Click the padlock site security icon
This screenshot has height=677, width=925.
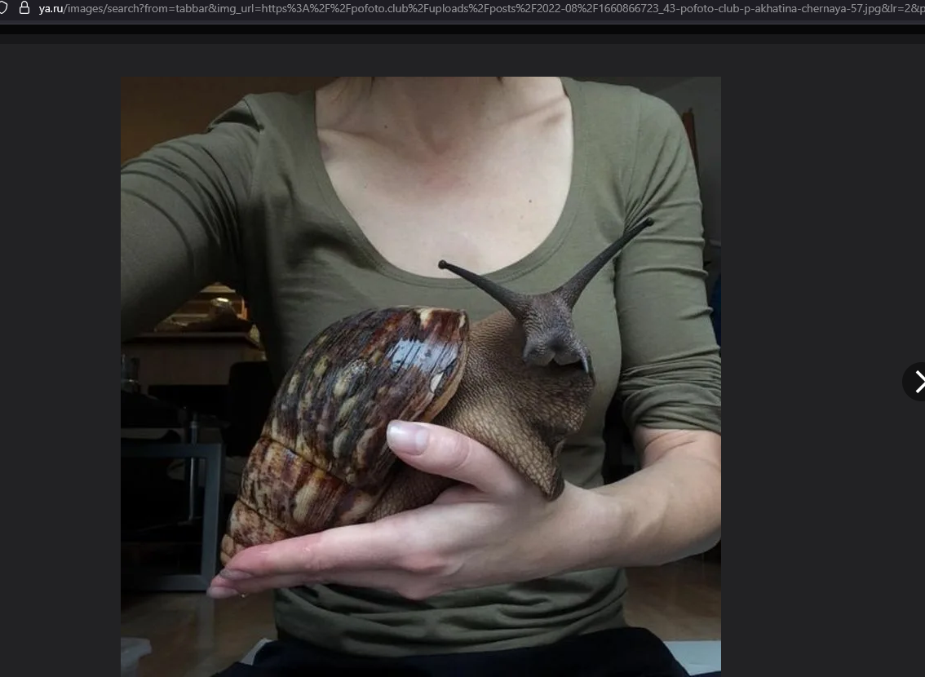click(x=24, y=8)
